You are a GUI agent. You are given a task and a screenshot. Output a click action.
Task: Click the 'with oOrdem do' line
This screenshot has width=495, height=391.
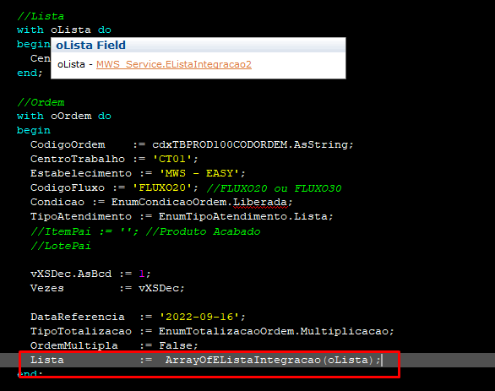click(x=64, y=116)
